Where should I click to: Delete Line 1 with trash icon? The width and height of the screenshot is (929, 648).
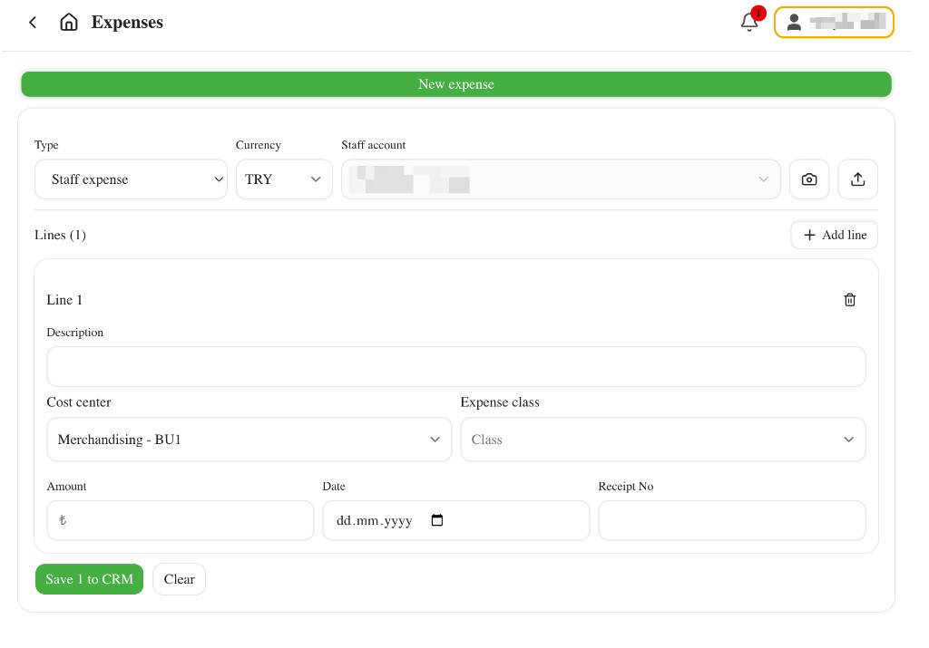(849, 300)
